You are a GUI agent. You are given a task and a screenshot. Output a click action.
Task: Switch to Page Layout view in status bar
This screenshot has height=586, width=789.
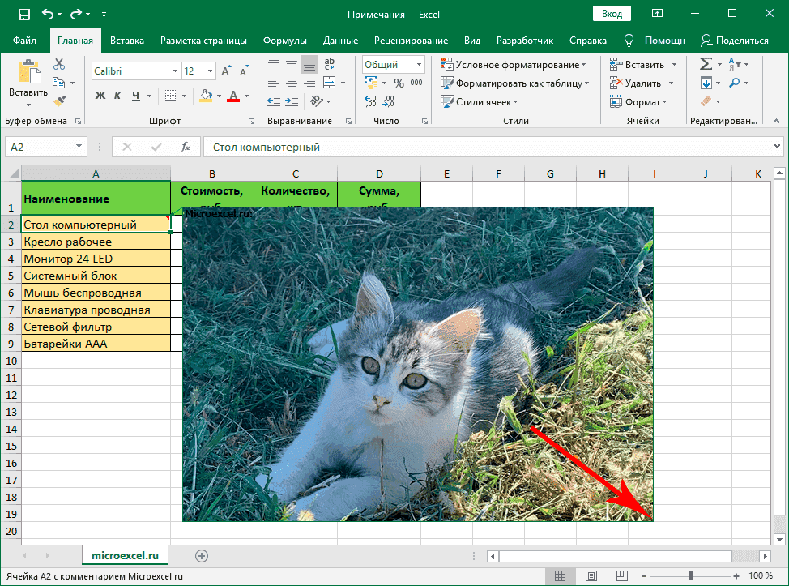[x=590, y=575]
